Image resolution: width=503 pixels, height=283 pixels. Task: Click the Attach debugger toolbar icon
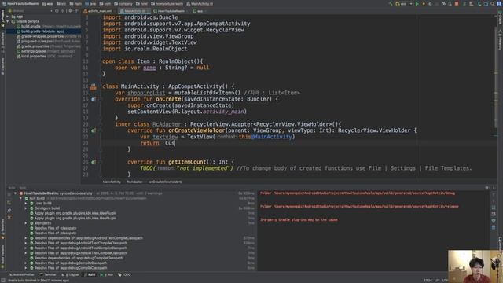click(x=450, y=4)
